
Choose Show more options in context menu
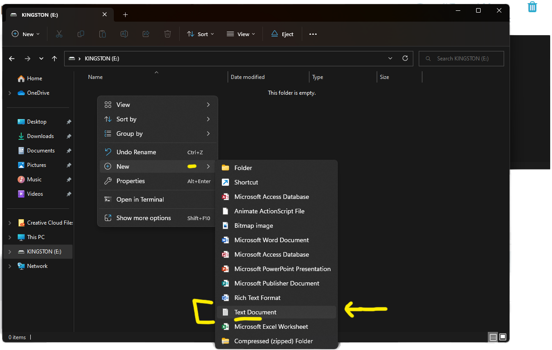tap(158, 218)
